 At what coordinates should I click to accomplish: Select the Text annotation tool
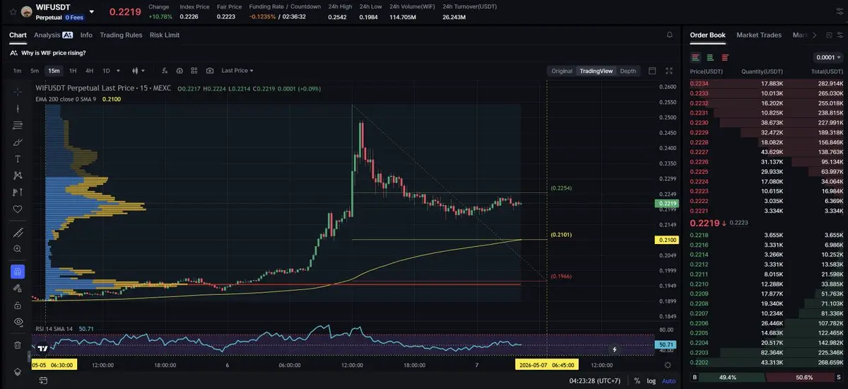tap(18, 158)
